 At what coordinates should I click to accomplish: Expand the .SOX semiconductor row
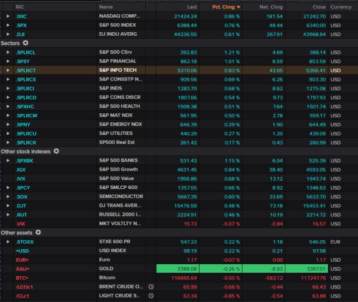click(x=8, y=196)
